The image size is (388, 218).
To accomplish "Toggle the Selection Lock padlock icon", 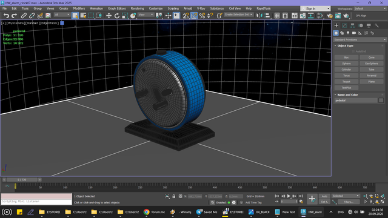I will pos(174,196).
